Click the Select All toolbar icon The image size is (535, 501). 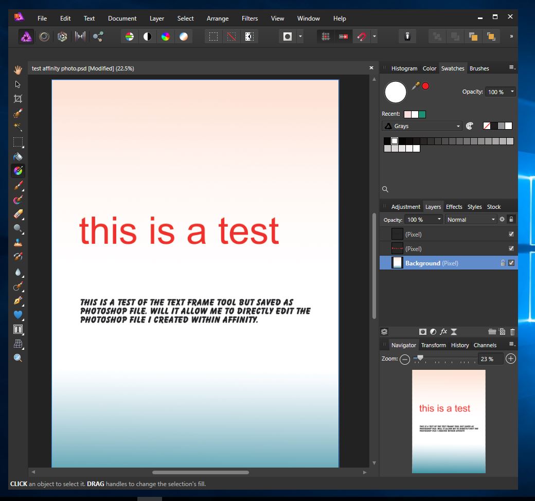tap(213, 37)
